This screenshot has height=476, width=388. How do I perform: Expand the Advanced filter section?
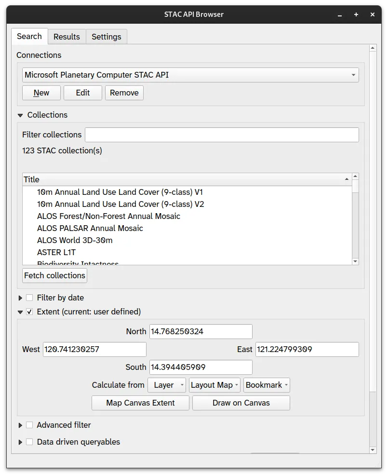point(20,425)
